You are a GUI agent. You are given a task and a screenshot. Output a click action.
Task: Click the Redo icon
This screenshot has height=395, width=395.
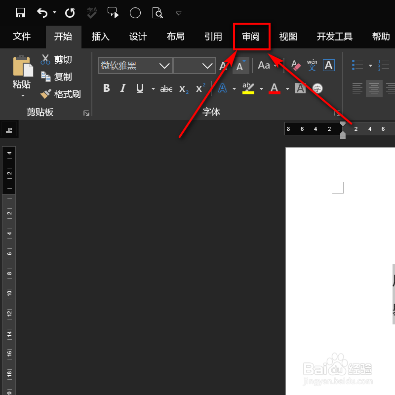click(x=70, y=12)
